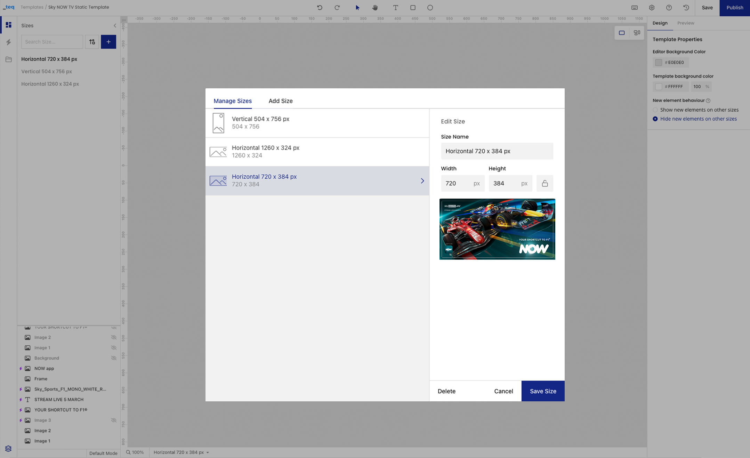The width and height of the screenshot is (750, 458).
Task: Click the plus add size button
Action: coord(108,42)
